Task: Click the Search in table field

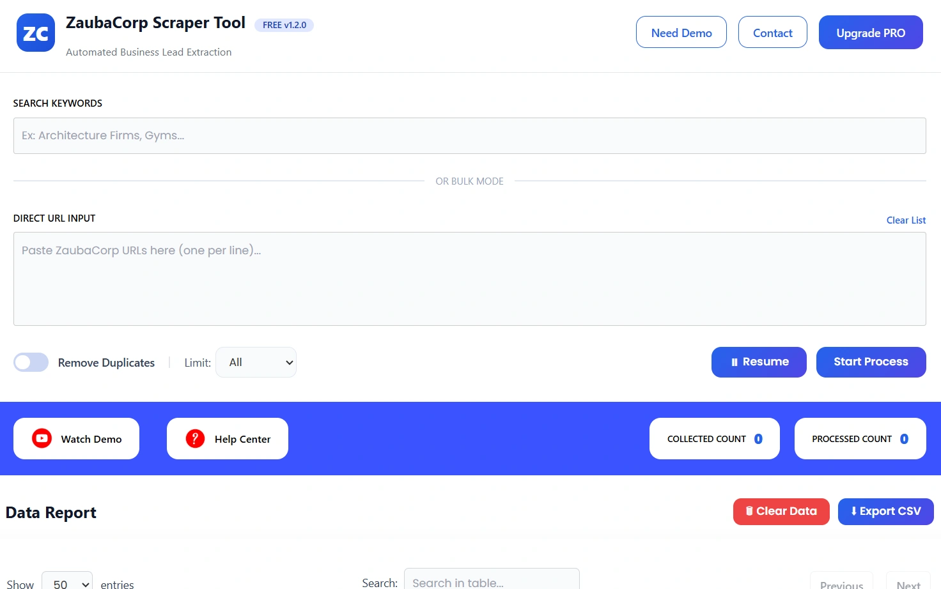Action: 492,580
